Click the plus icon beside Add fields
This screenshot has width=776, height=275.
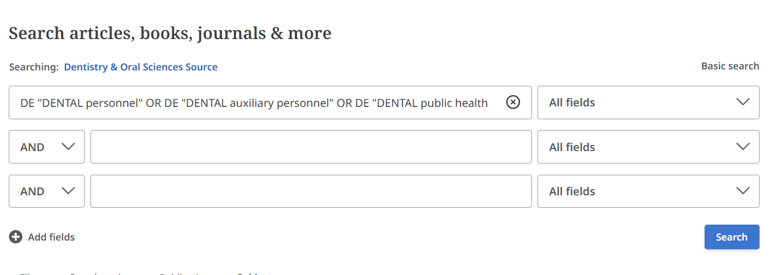click(x=16, y=237)
